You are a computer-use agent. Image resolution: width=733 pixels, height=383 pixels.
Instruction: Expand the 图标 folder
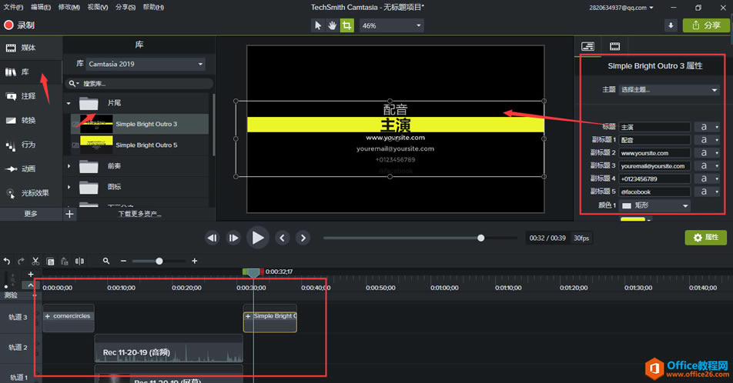coord(69,187)
